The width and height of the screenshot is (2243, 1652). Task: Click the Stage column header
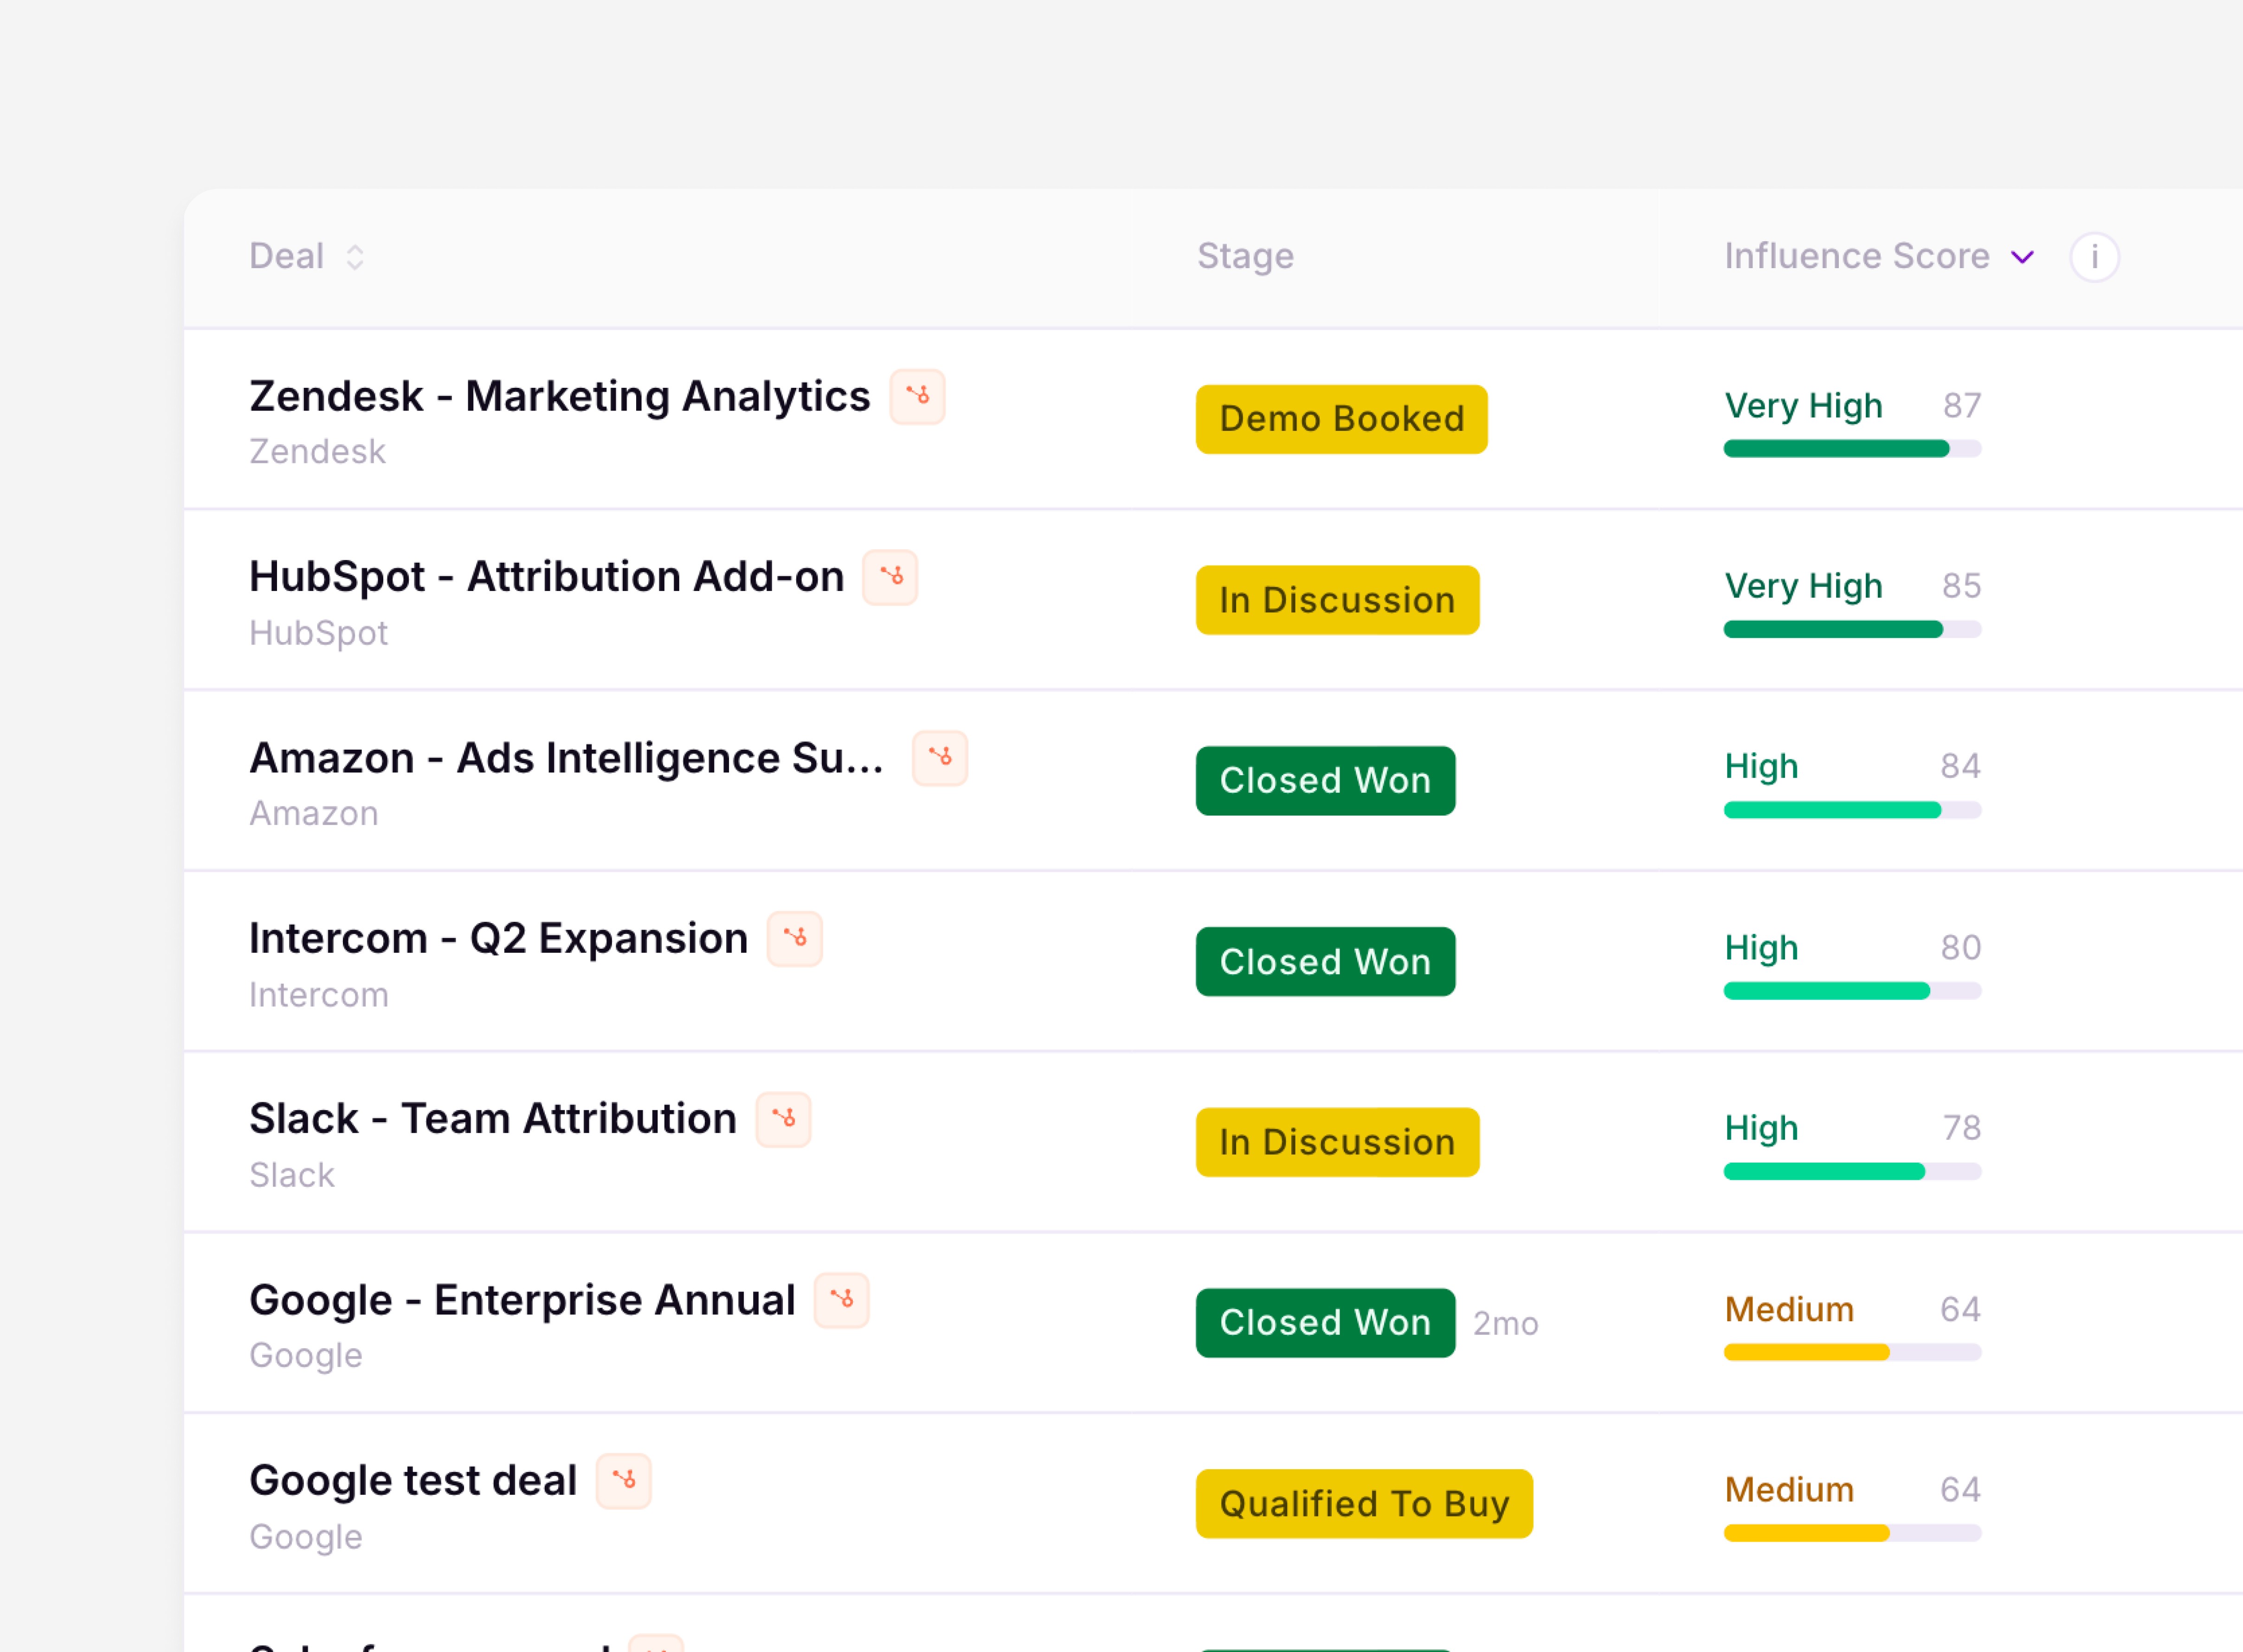tap(1245, 256)
